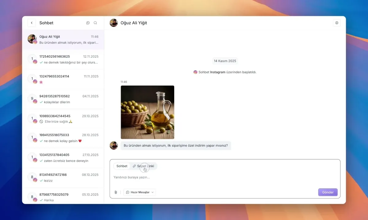The image size is (368, 220).
Task: Open Oğuz Ali Yiğit's avatar in the conversation header
Action: [113, 23]
